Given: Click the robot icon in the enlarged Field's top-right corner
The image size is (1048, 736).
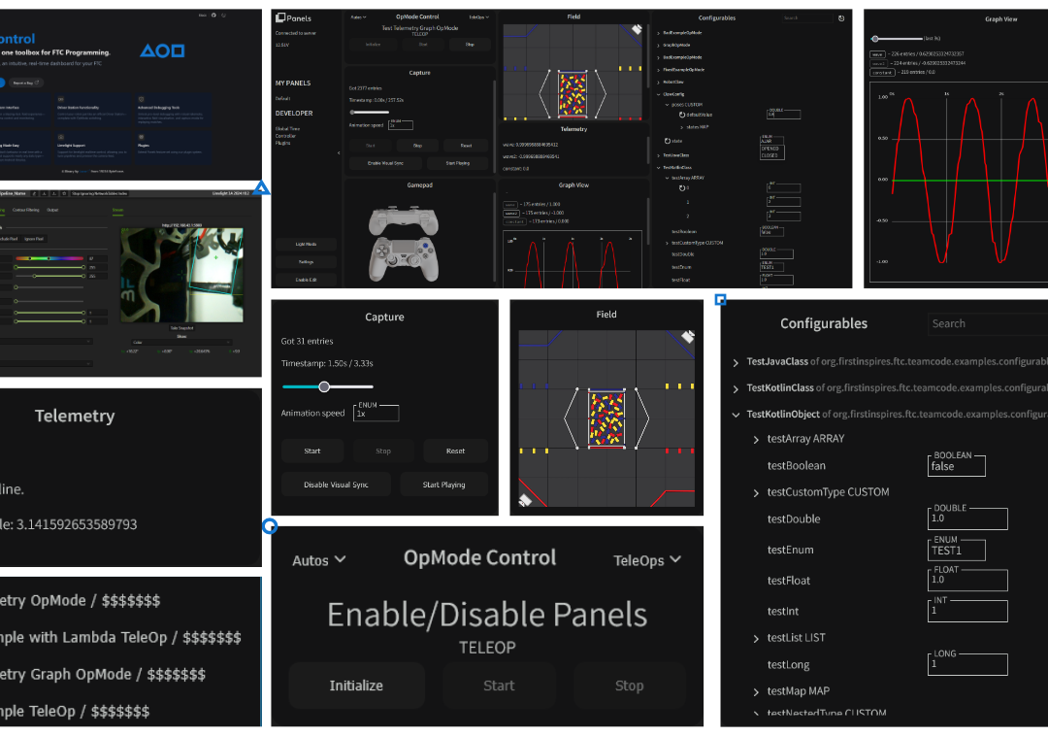Looking at the screenshot, I should tap(687, 337).
